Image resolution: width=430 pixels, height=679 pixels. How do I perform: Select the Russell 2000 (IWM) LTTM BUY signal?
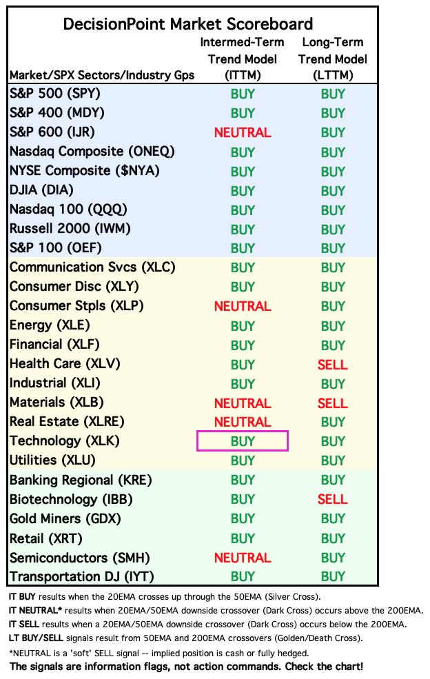333,229
